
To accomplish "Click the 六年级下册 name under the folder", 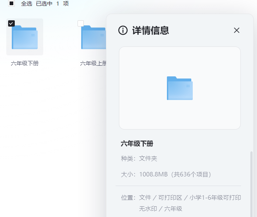I will tap(25, 63).
